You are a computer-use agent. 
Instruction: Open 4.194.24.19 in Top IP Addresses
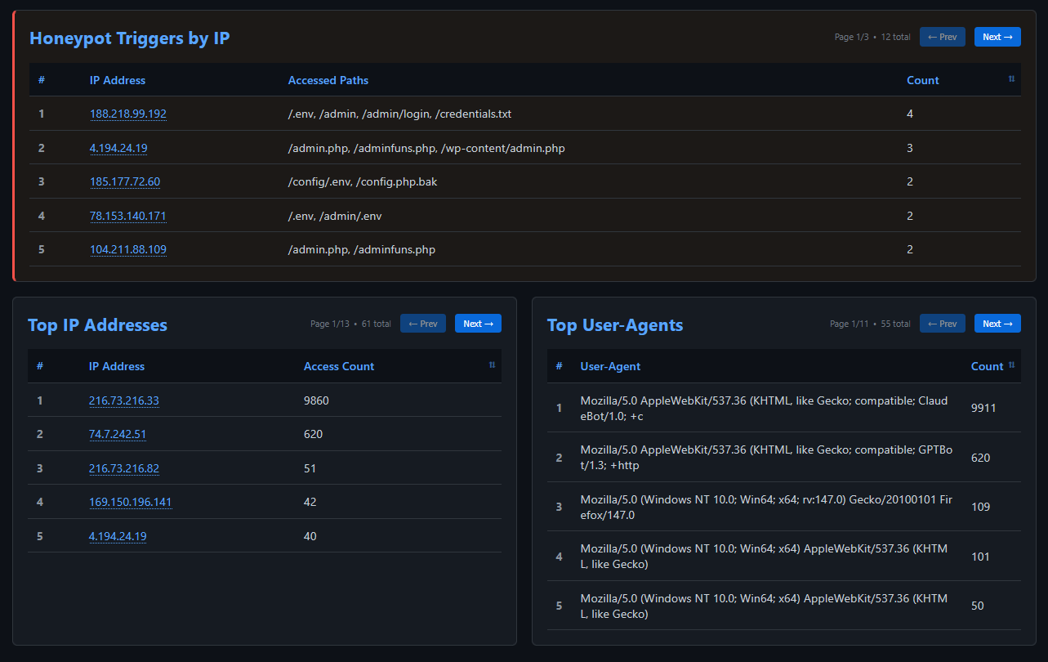click(118, 536)
